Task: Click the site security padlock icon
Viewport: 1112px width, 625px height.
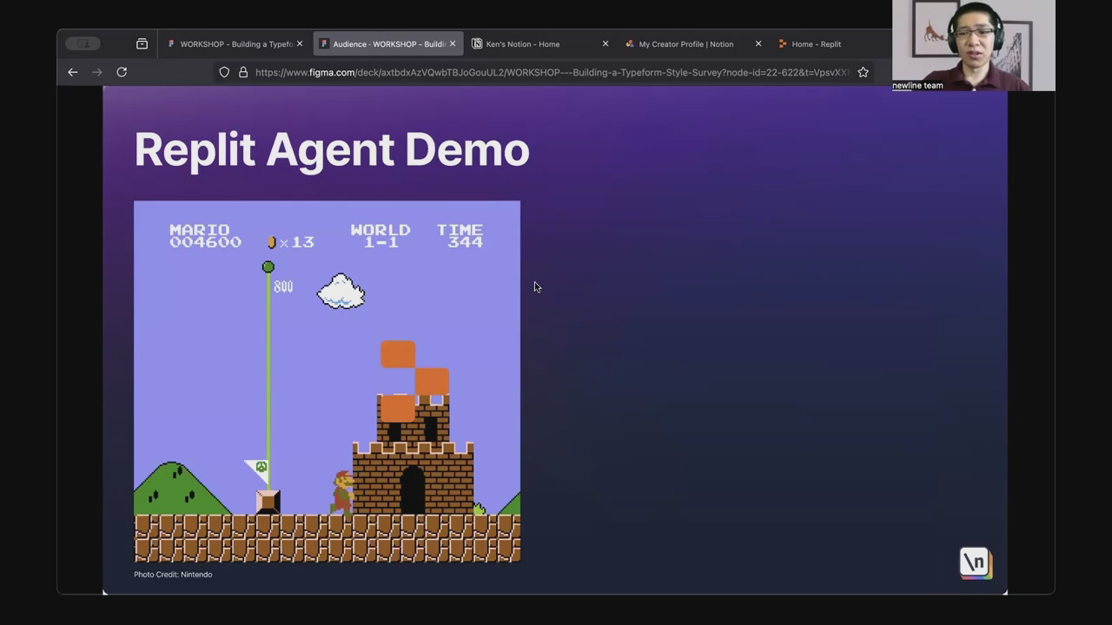Action: (243, 72)
